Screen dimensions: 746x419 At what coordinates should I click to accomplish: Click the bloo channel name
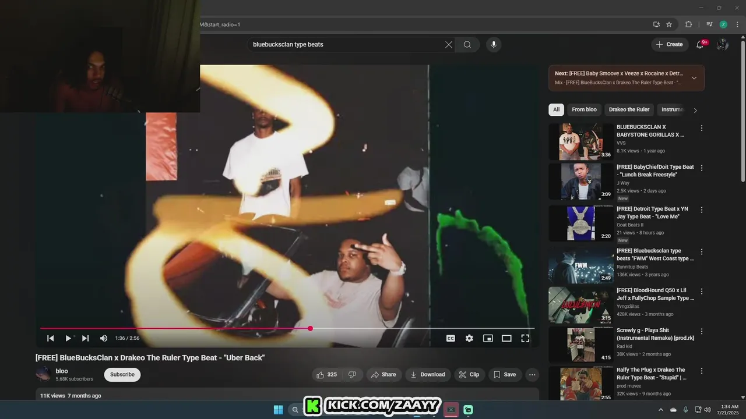point(62,371)
